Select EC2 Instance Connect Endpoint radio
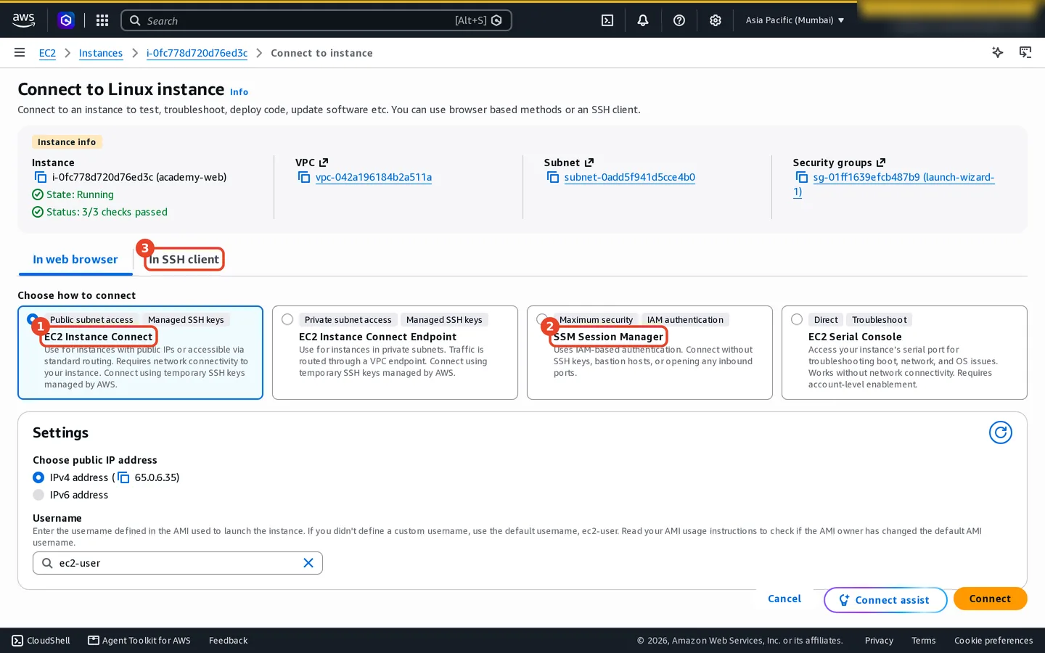 pos(287,319)
